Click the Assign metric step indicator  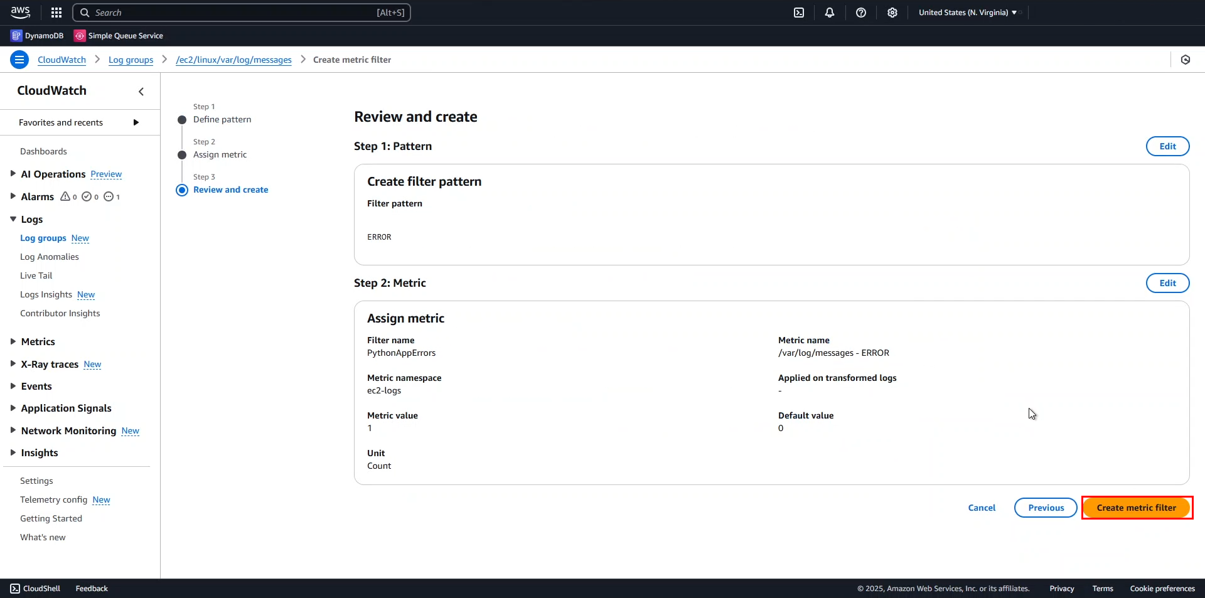[x=182, y=154]
